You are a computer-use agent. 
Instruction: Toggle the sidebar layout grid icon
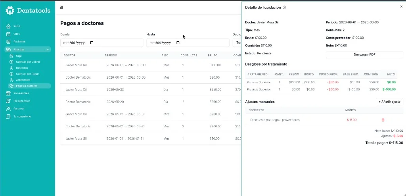pyautogui.click(x=61, y=7)
